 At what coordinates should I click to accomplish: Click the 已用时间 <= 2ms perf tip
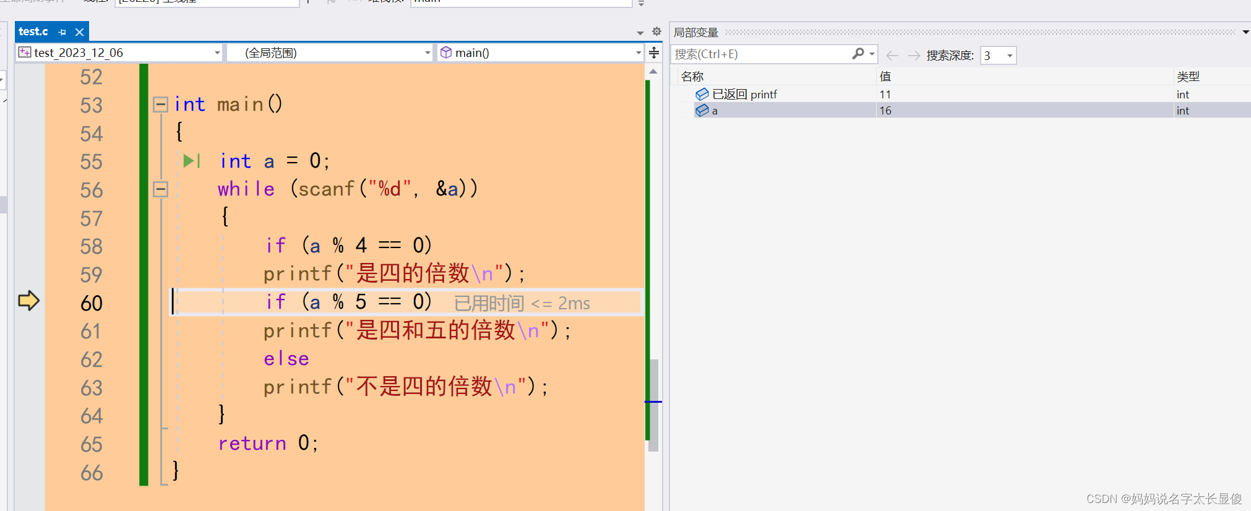click(522, 303)
